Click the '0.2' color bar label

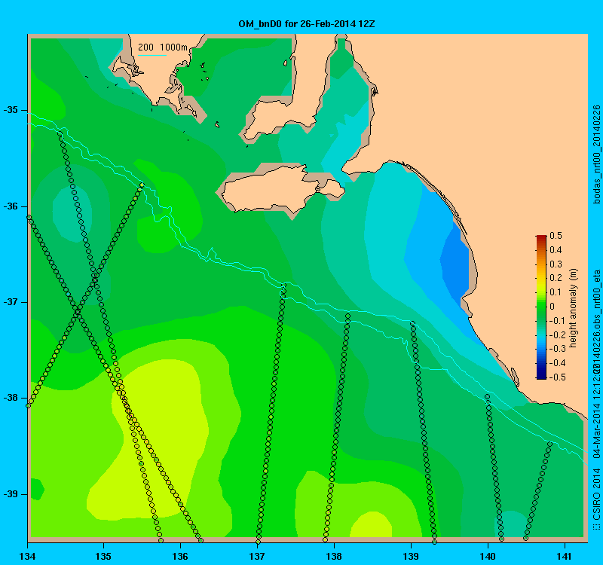coord(556,278)
